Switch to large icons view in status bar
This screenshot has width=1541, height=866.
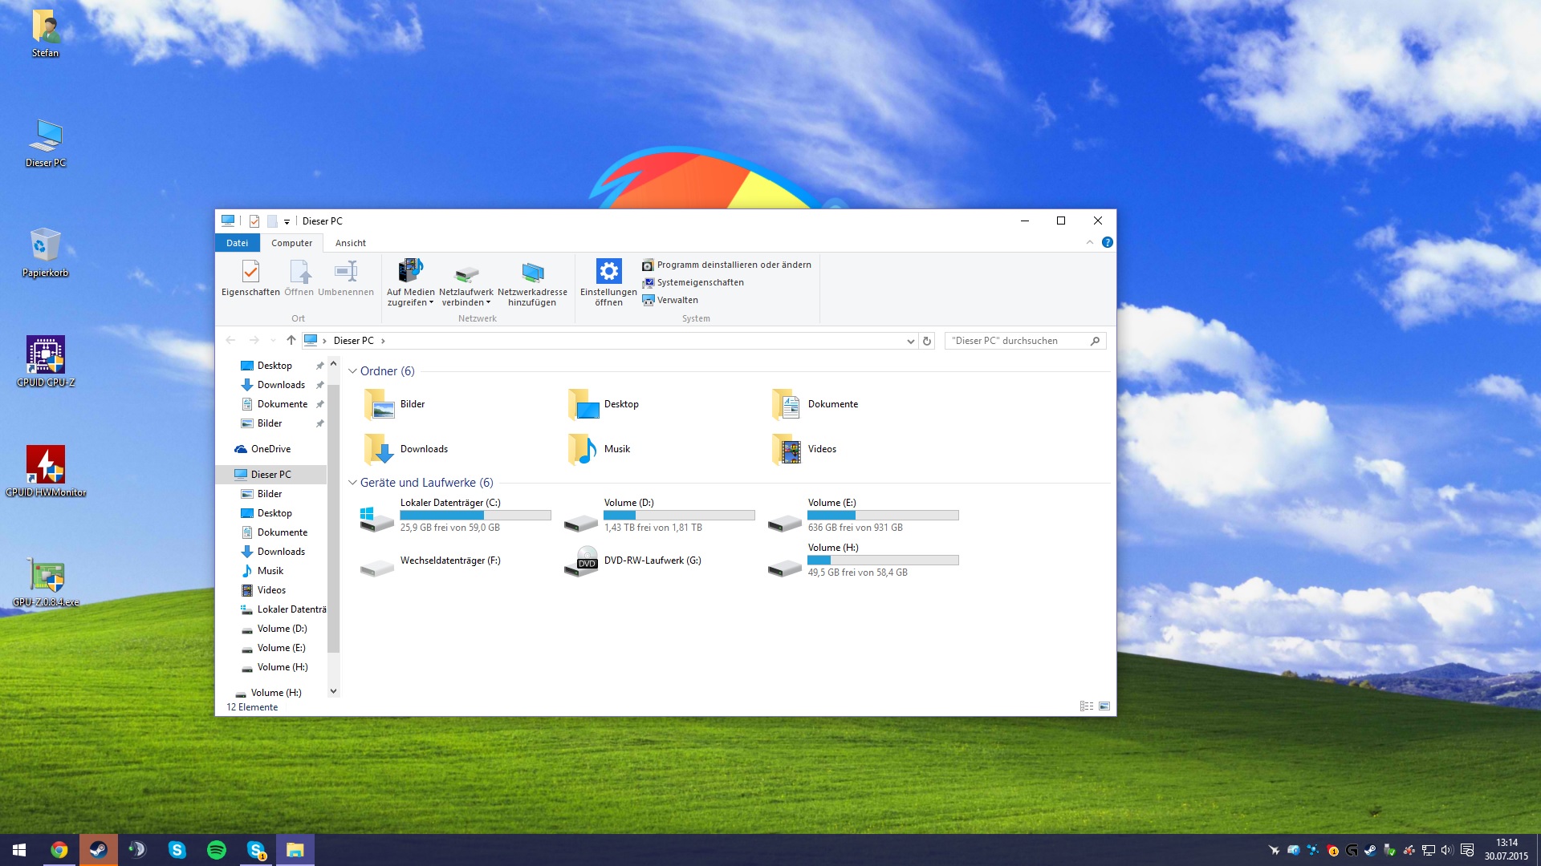[x=1104, y=706]
